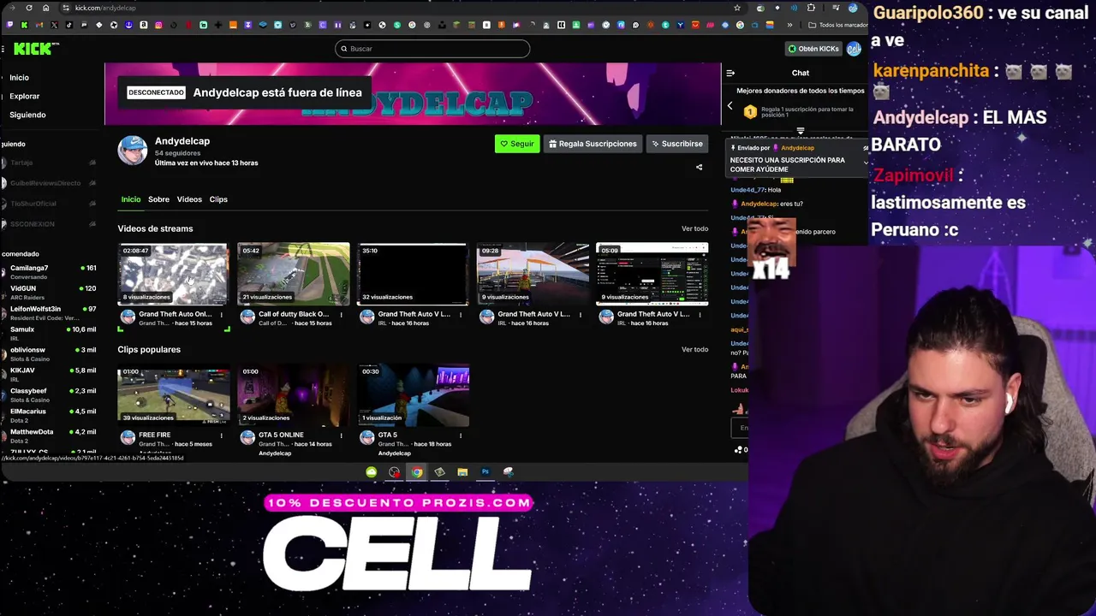Image resolution: width=1096 pixels, height=616 pixels.
Task: Open Siguiendo in the sidebar
Action: tap(27, 115)
